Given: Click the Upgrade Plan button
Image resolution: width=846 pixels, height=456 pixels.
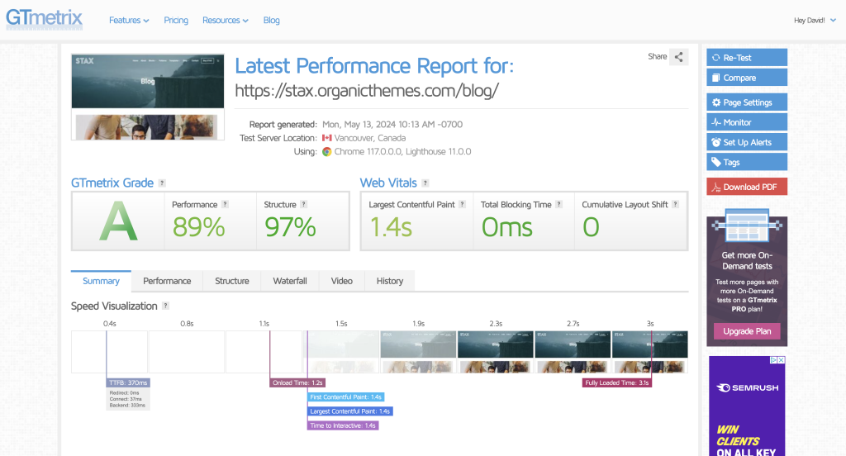Looking at the screenshot, I should click(747, 331).
